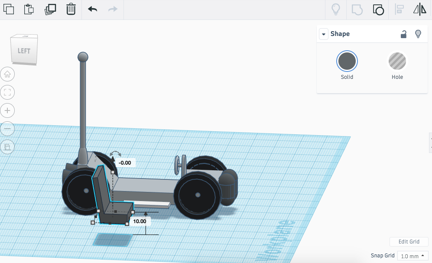Delete selection with trash icon
432x263 pixels.
71,9
